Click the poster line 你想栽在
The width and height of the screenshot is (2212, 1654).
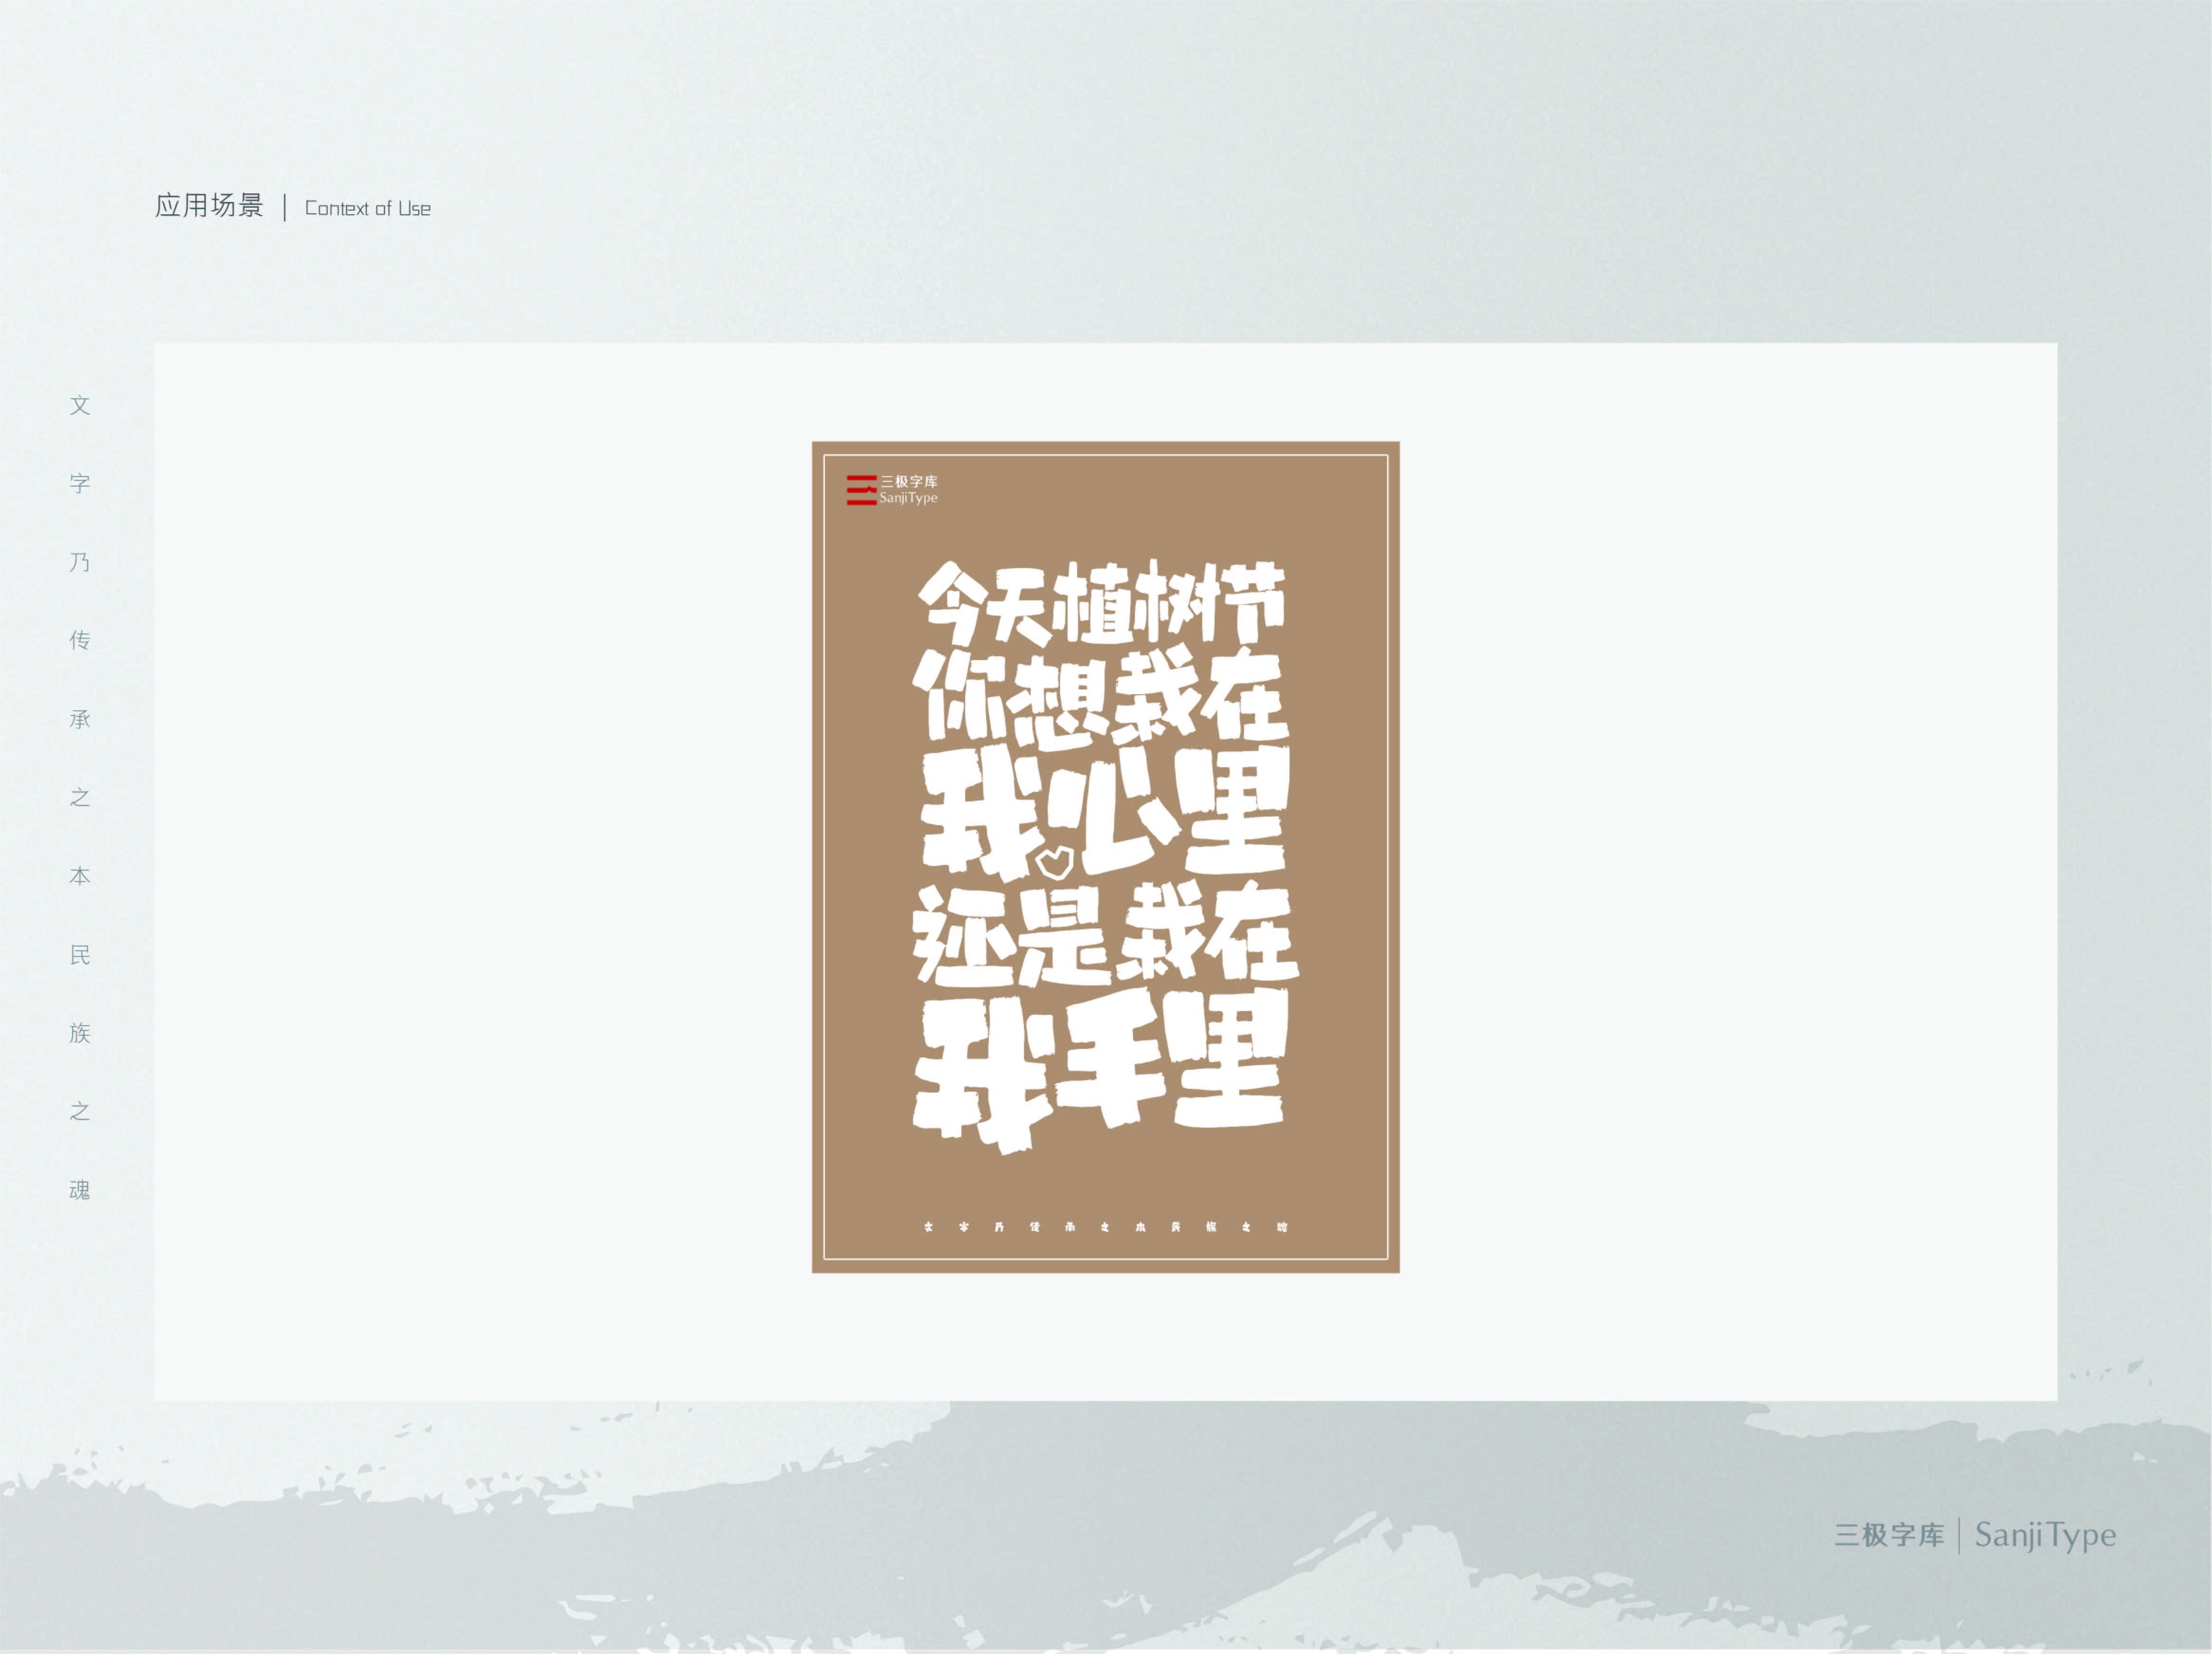(1100, 700)
